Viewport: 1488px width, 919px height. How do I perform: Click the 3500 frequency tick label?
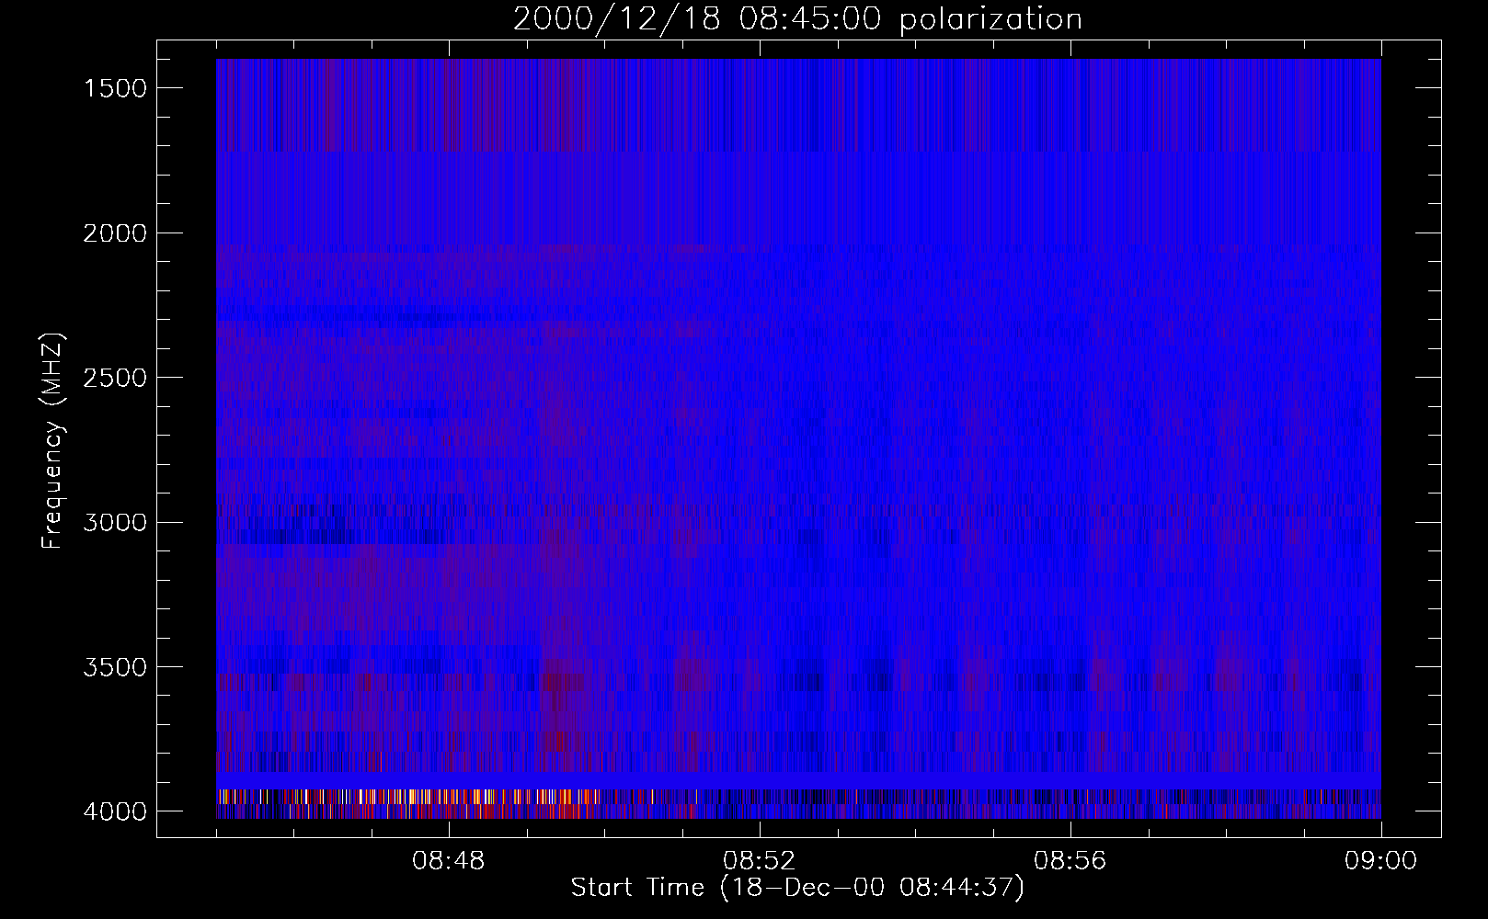click(115, 667)
